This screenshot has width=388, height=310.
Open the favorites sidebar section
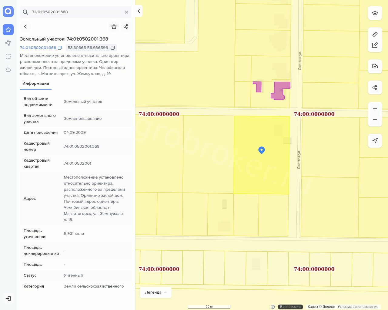tap(8, 30)
